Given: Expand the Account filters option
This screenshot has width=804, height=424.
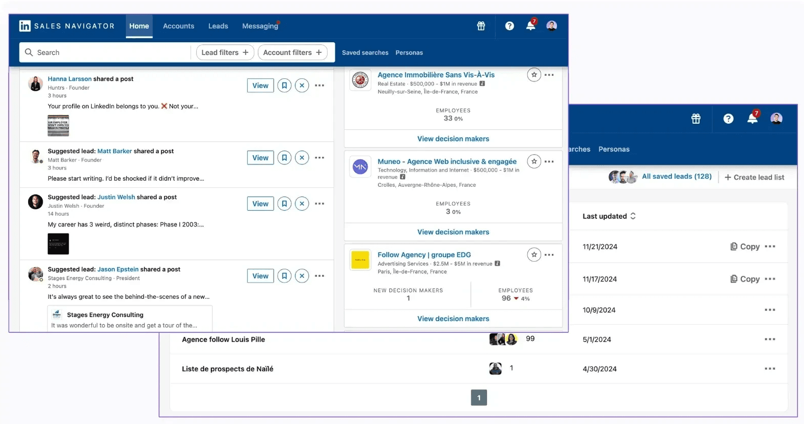Looking at the screenshot, I should click(x=292, y=52).
